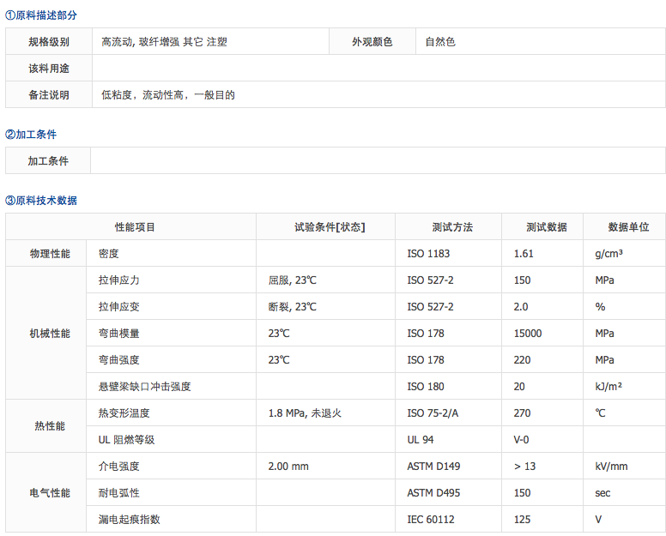The width and height of the screenshot is (666, 536).
Task: Select the ASTM D495 test method cell
Action: click(433, 493)
